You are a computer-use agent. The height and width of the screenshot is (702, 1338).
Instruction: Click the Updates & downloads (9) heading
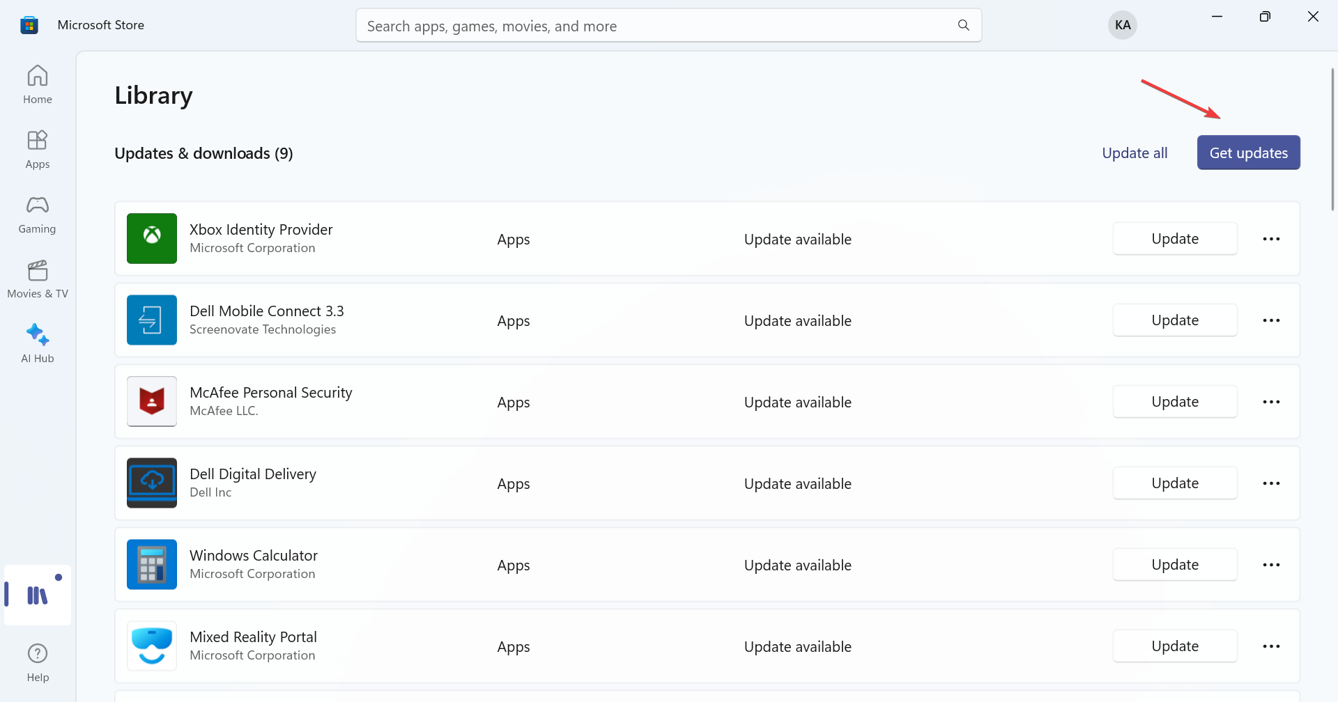203,153
